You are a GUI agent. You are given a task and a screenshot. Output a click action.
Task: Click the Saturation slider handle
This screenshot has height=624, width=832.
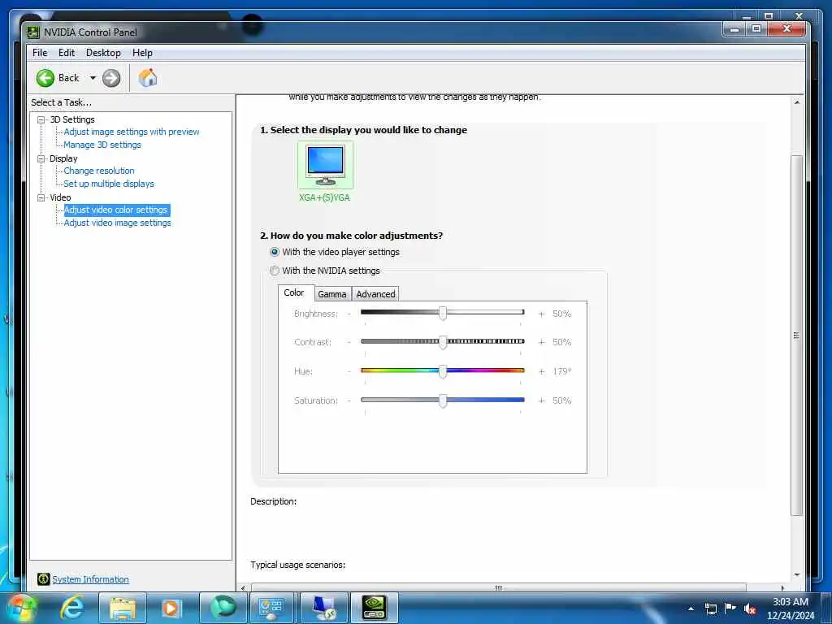443,401
